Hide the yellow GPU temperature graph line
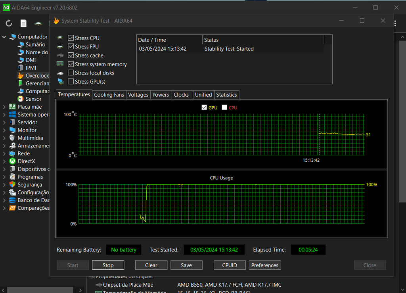The height and width of the screenshot is (293, 406). 204,107
